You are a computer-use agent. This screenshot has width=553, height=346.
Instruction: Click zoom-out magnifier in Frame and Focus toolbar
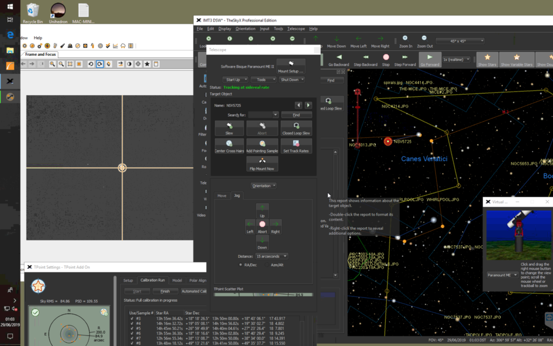pos(62,64)
